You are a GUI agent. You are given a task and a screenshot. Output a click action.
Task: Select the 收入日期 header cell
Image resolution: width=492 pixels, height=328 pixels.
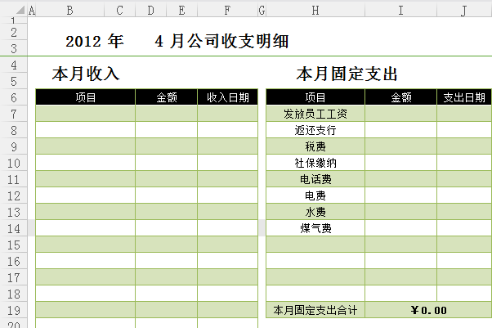[227, 97]
